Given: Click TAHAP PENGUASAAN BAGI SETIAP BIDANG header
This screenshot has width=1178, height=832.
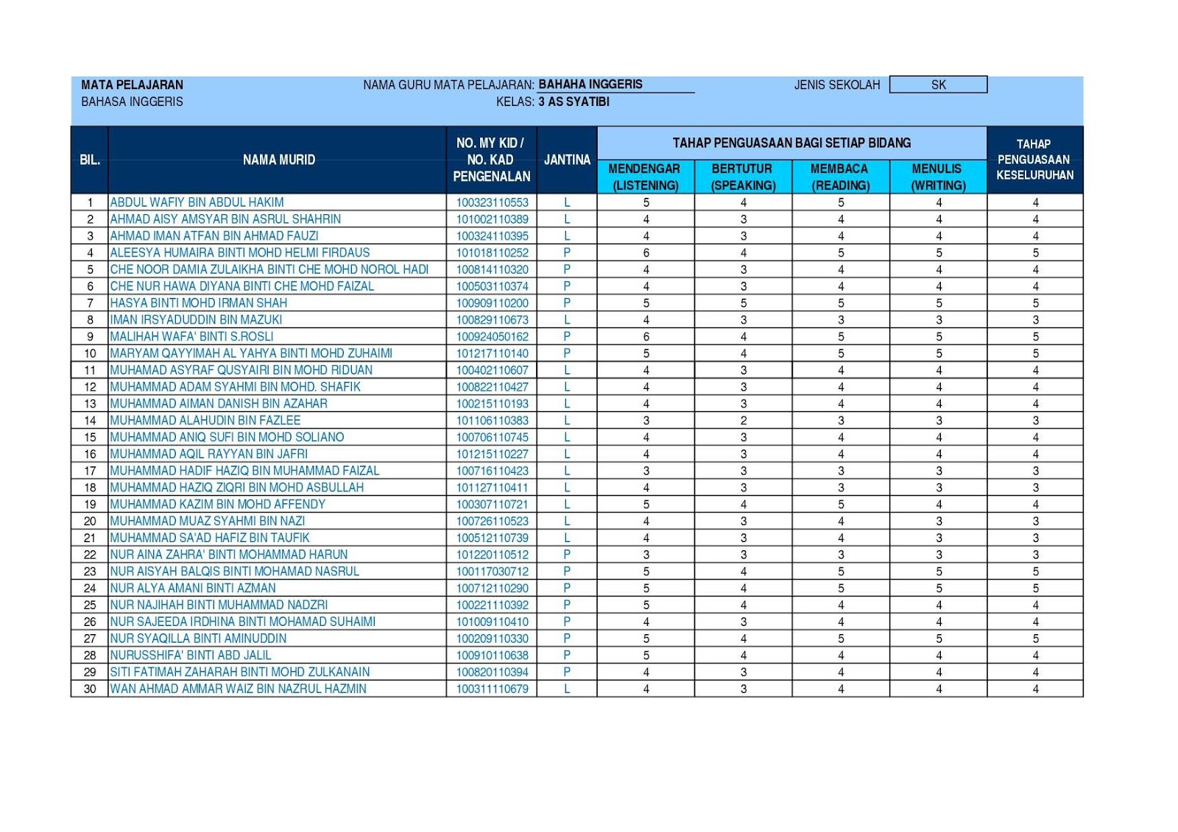Looking at the screenshot, I should [x=792, y=143].
